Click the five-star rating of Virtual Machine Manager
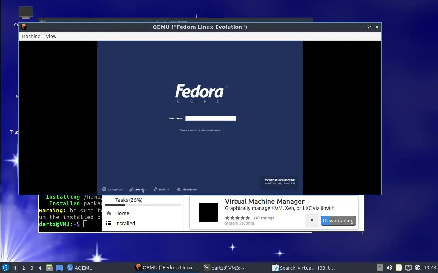The height and width of the screenshot is (273, 438). 237,218
